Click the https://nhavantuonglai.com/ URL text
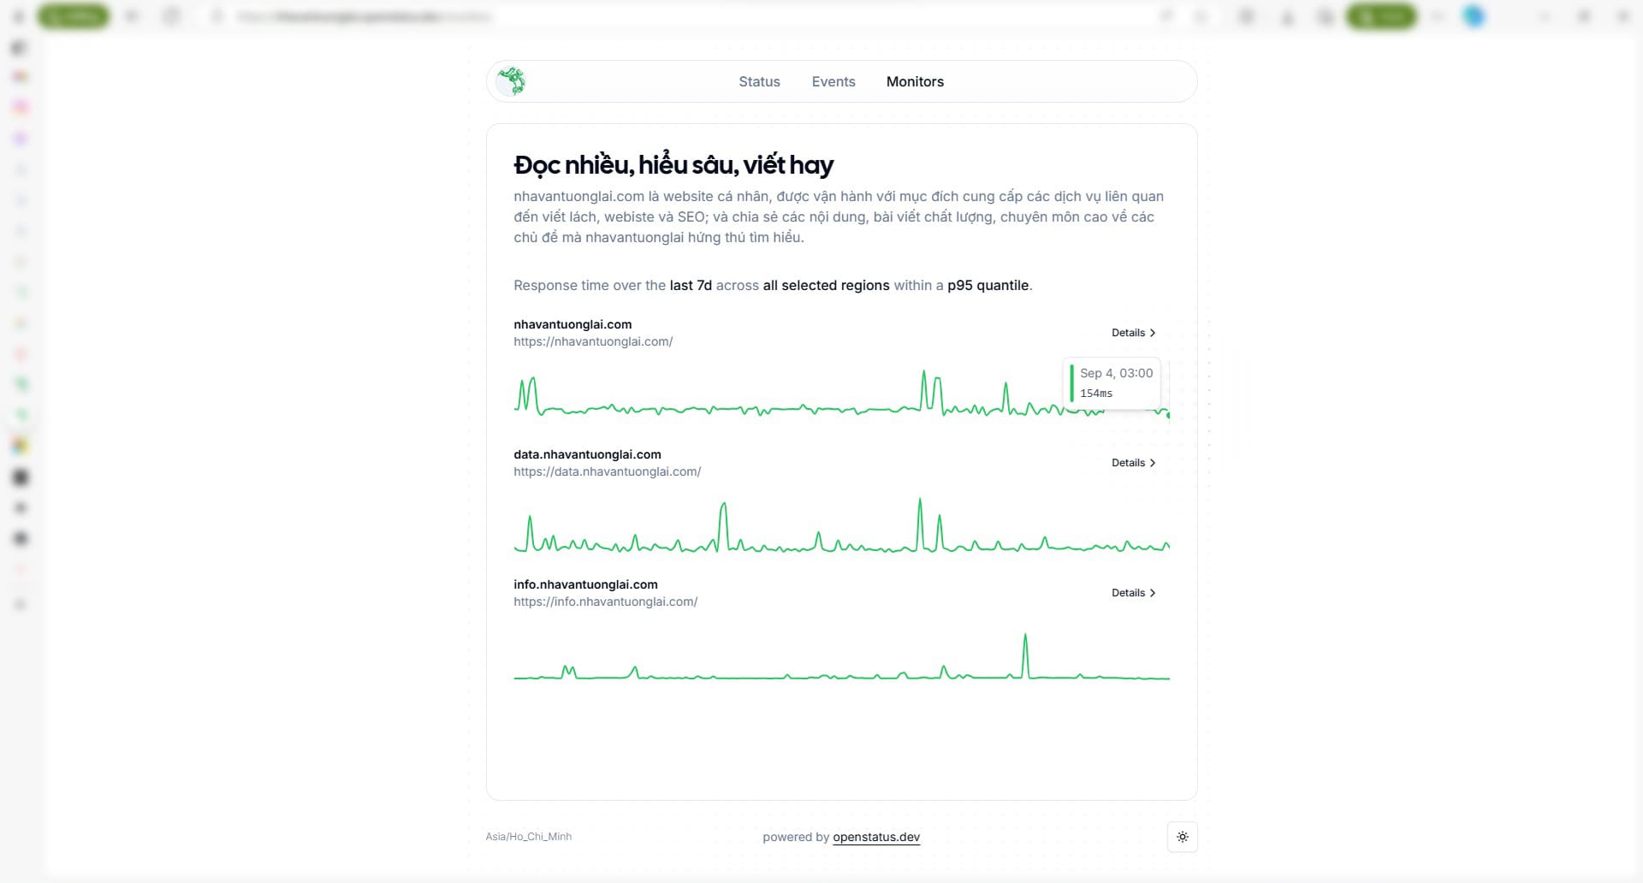 [x=593, y=341]
